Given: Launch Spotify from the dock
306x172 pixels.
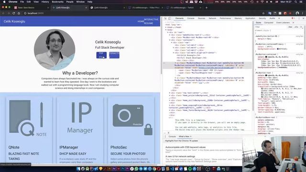Looking at the screenshot, I should pyautogui.click(x=190, y=169).
